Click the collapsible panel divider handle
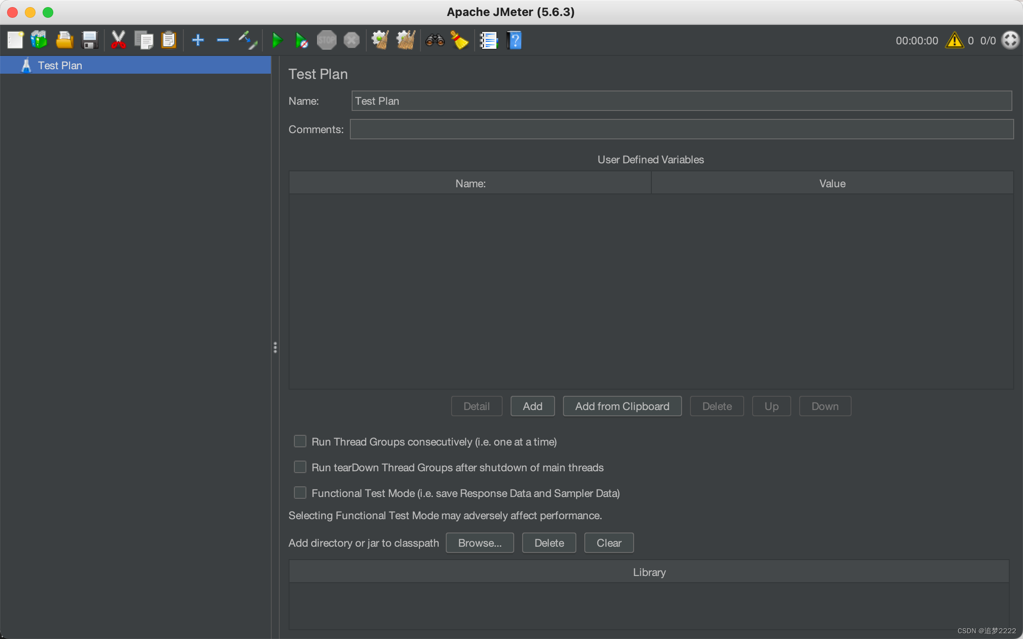1023x639 pixels. tap(275, 347)
